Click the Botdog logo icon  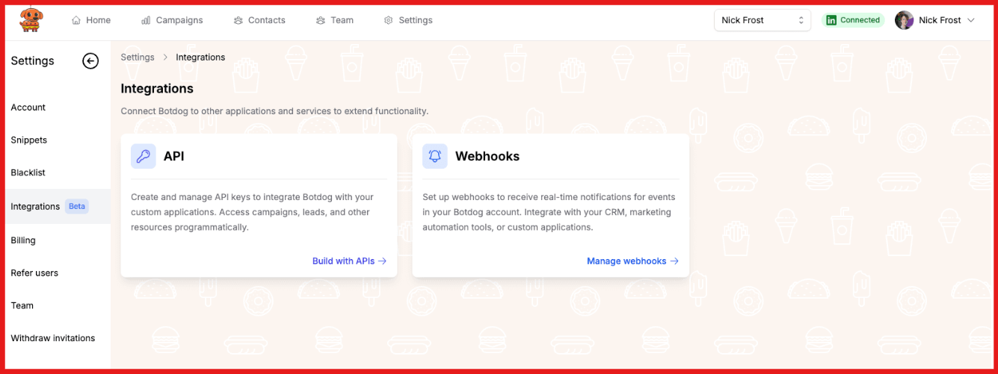coord(31,20)
